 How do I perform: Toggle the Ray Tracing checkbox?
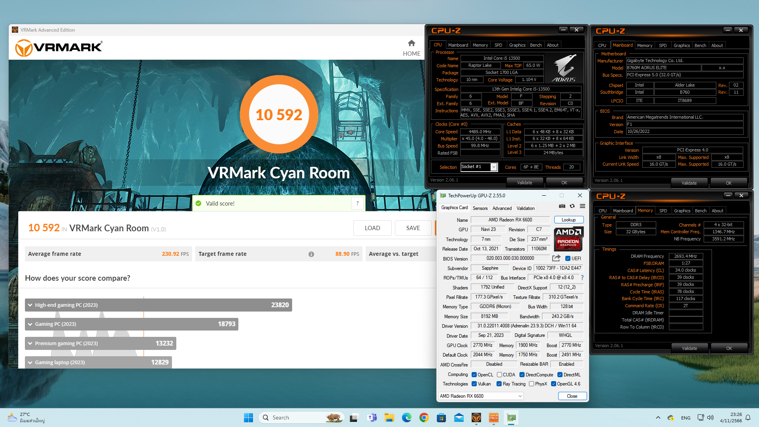pos(499,384)
